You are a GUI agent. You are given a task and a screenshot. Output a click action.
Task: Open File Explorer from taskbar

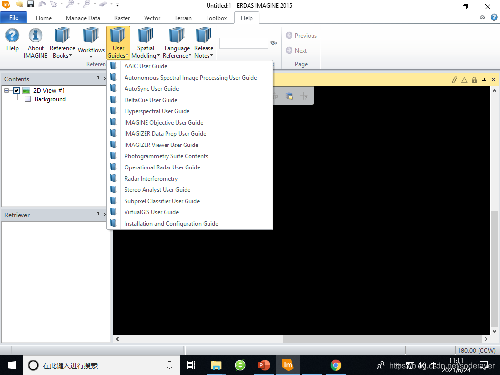coord(216,365)
